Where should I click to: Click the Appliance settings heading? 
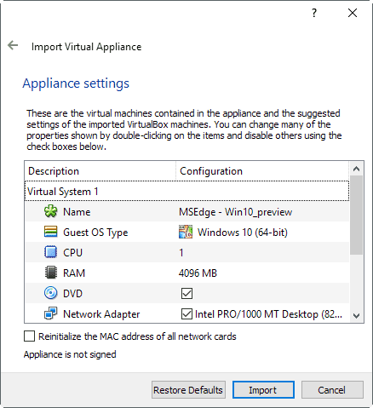pos(76,83)
